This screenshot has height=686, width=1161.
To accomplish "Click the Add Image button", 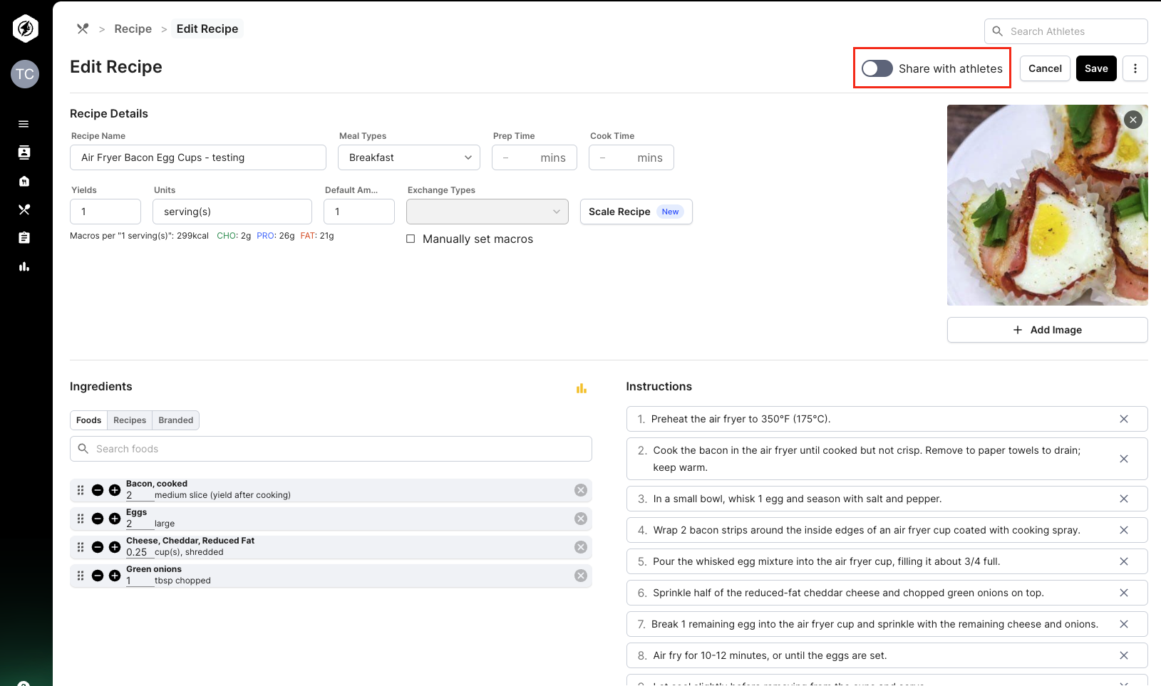I will (x=1048, y=330).
